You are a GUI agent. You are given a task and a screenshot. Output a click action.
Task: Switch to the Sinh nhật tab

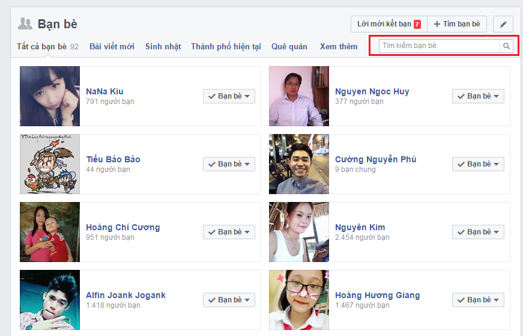point(163,46)
